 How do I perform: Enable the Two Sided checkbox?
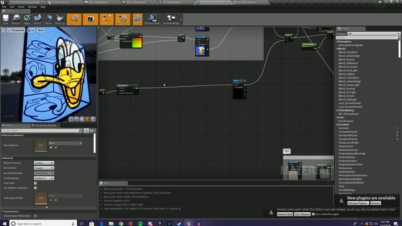[x=35, y=183]
